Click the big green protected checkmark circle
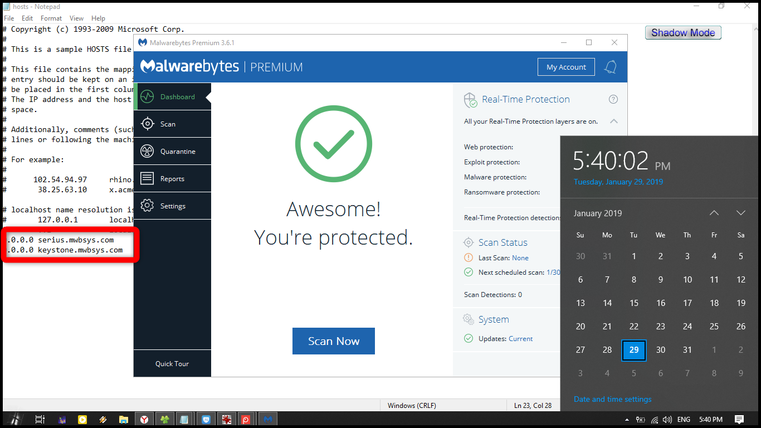This screenshot has width=761, height=428. pos(333,144)
